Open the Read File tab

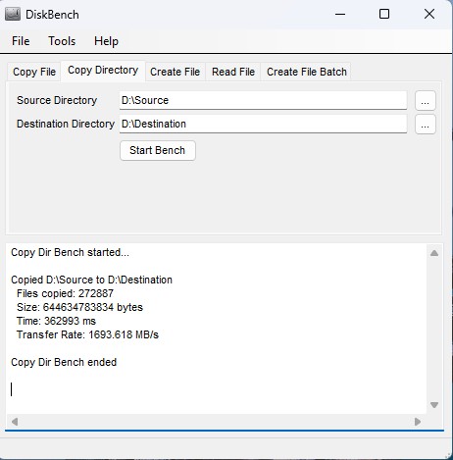(x=233, y=72)
